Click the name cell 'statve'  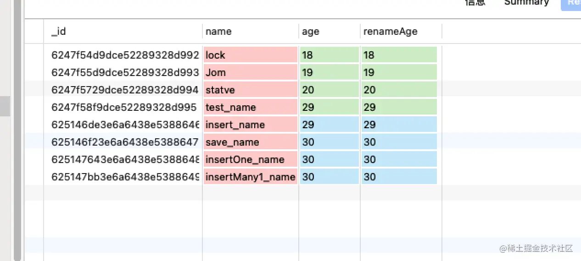[x=251, y=90]
